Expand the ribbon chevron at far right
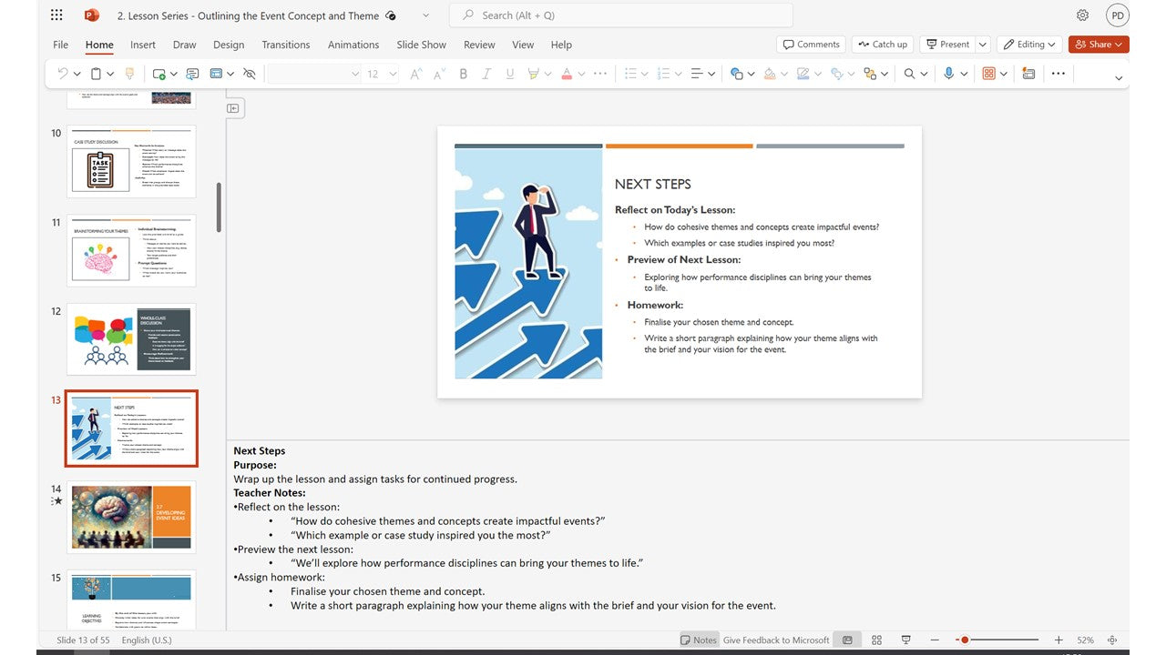Image resolution: width=1166 pixels, height=655 pixels. point(1119,78)
